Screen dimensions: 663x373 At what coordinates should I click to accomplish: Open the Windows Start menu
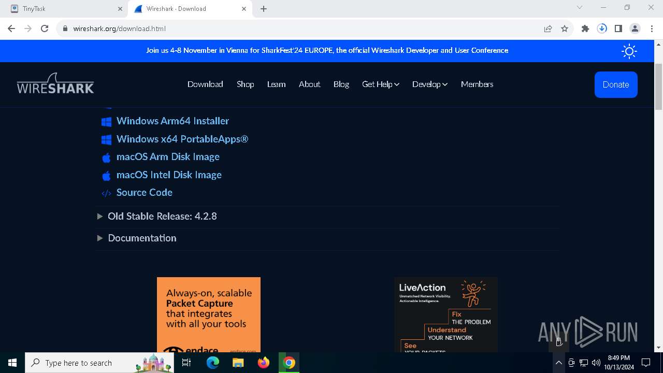[x=12, y=363]
